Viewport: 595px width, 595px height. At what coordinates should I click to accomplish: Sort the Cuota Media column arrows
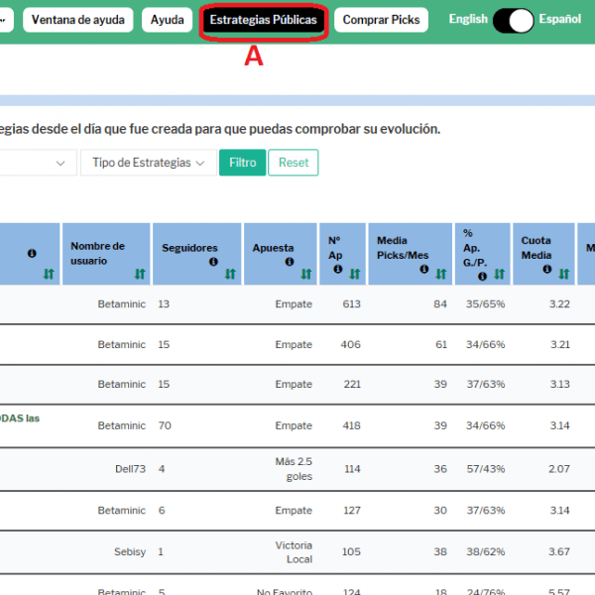(564, 274)
